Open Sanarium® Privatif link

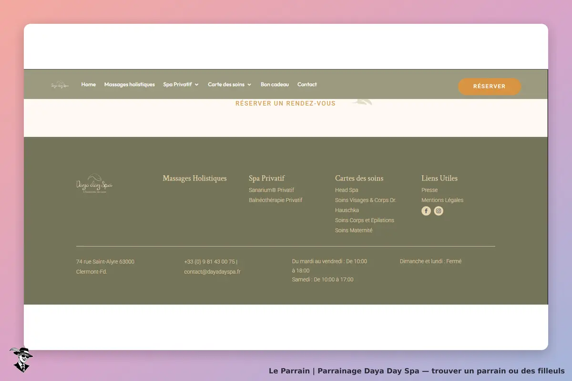coord(271,190)
